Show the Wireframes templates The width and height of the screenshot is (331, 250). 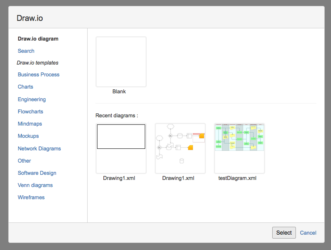click(31, 197)
